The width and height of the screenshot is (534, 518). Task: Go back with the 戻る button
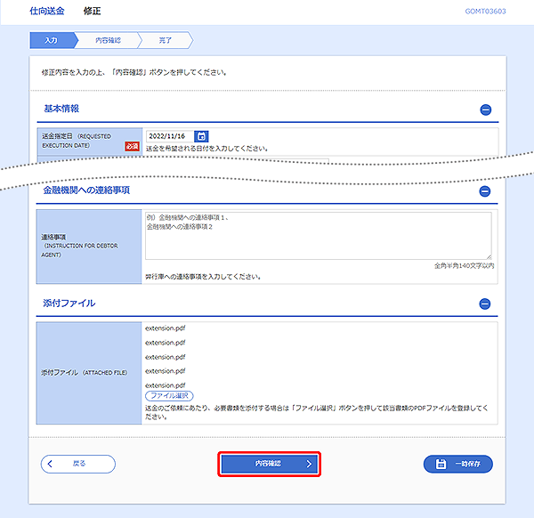[x=78, y=464]
